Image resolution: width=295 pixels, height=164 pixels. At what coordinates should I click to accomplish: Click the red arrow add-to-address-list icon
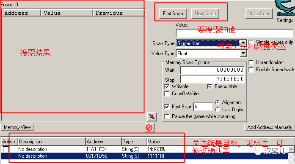152,117
